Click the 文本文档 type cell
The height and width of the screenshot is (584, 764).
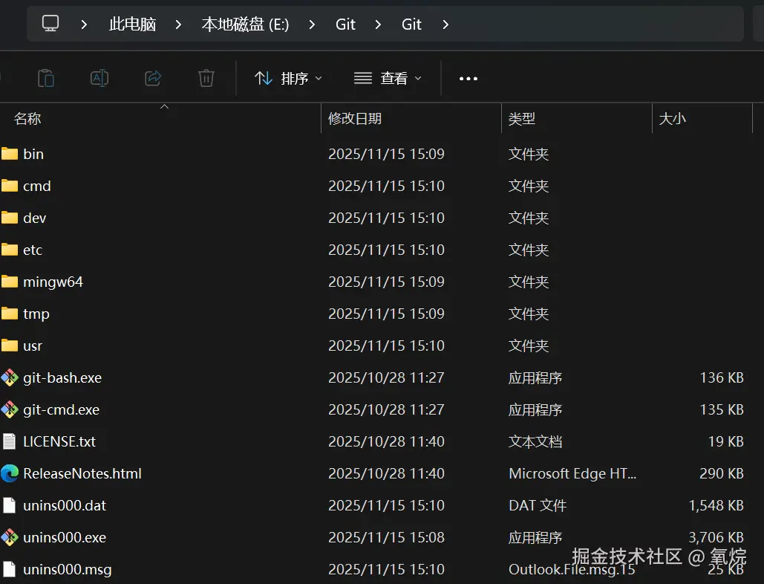tap(535, 441)
